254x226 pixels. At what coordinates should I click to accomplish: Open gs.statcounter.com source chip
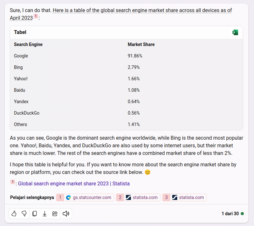click(x=85, y=197)
